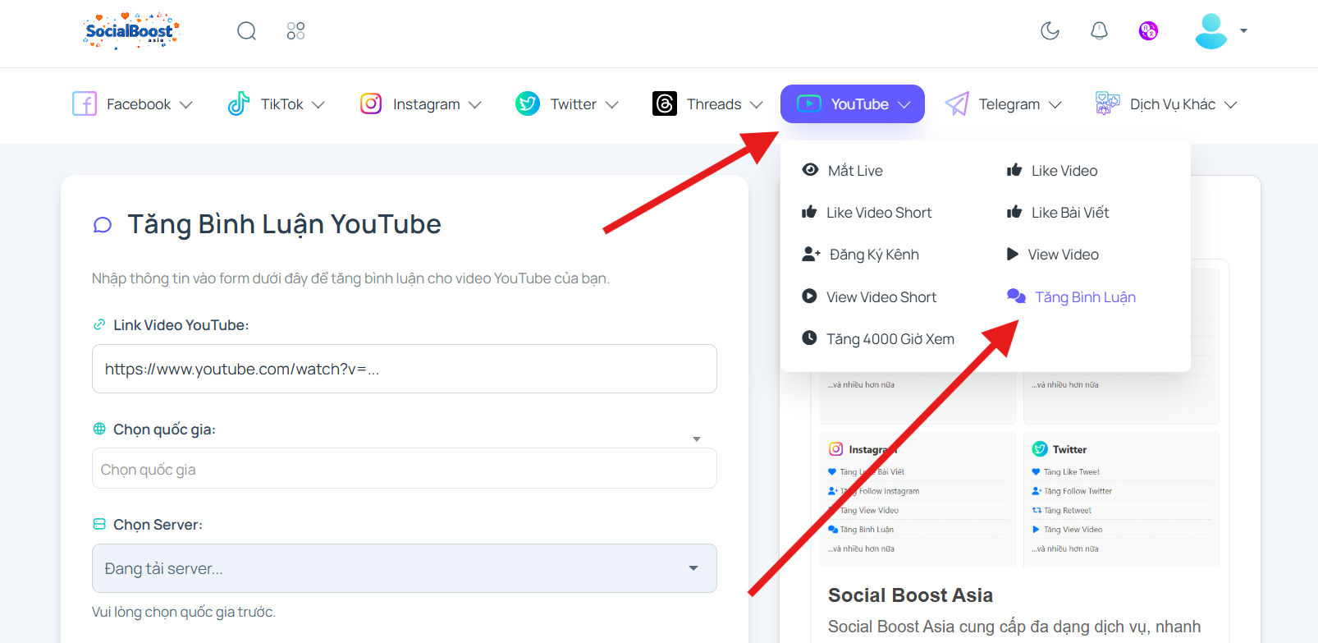The width and height of the screenshot is (1318, 643).
Task: Choose Like Video menu entry
Action: 1064,170
